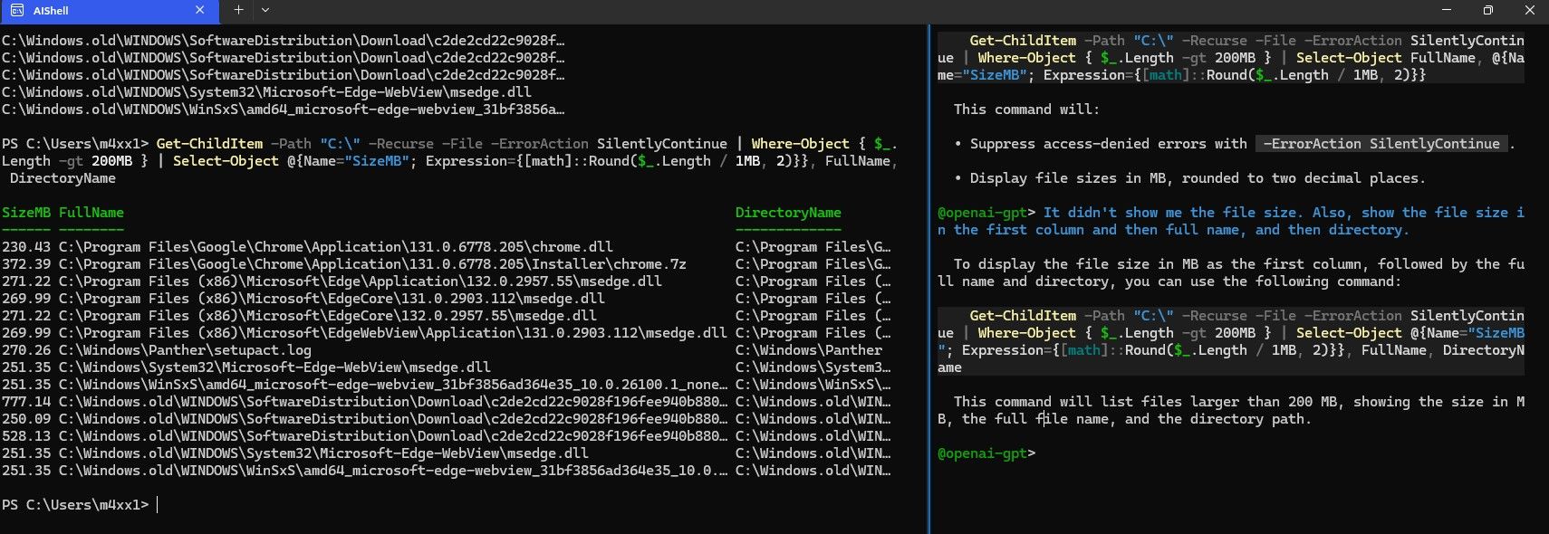1549x534 pixels.
Task: Expand the new tab profile dropdown chevron
Action: click(265, 11)
